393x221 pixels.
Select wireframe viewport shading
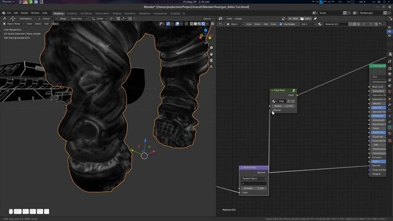[192, 24]
